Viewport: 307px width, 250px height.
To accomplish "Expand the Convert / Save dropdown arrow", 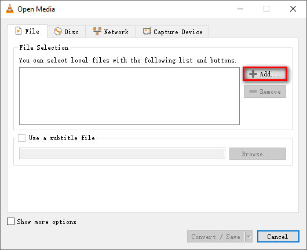I will click(248, 237).
